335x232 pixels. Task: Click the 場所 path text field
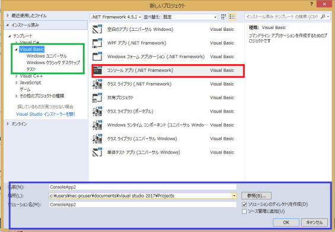[141, 196]
